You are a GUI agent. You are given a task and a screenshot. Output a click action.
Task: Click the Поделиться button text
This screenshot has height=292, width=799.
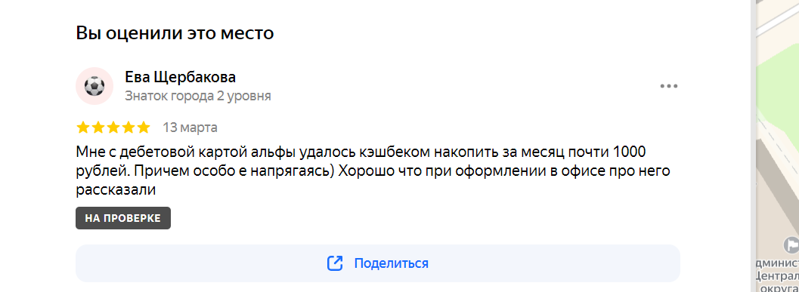click(392, 263)
